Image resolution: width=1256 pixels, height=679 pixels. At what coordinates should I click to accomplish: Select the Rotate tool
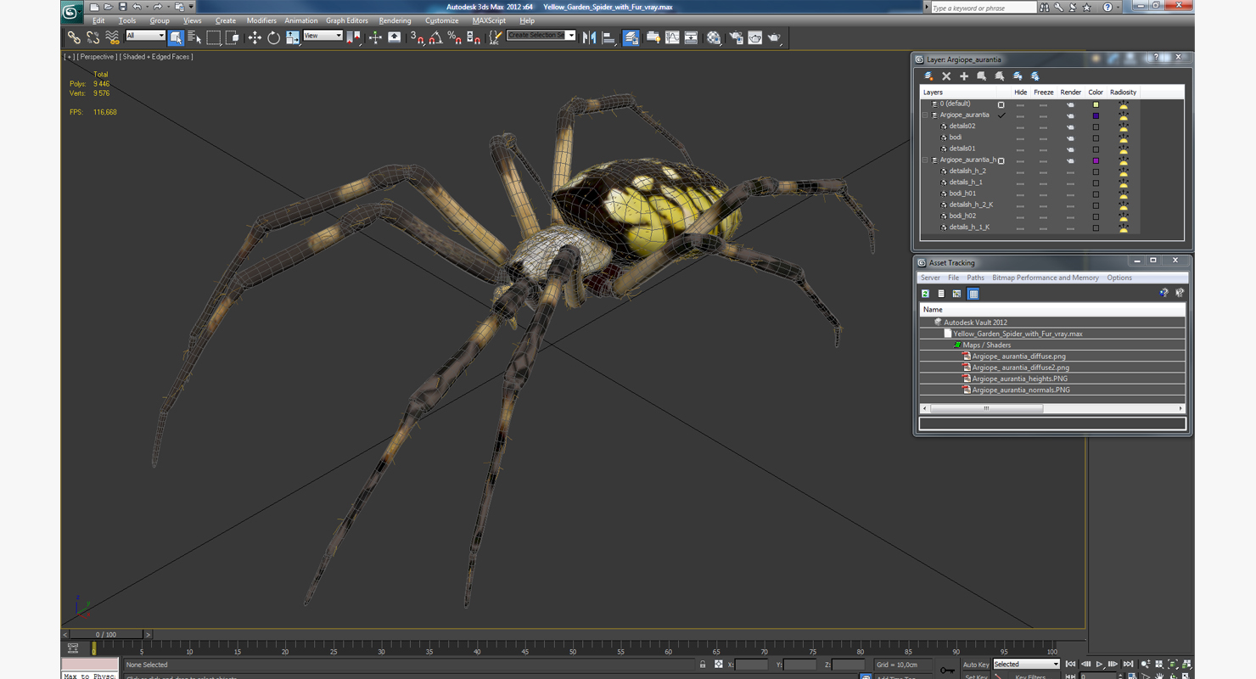(273, 37)
